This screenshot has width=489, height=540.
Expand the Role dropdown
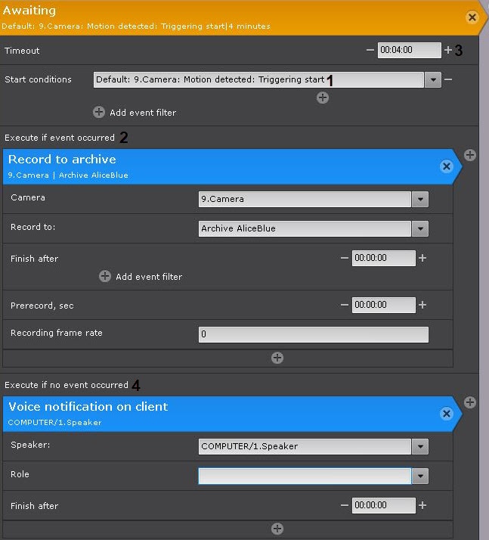(421, 476)
